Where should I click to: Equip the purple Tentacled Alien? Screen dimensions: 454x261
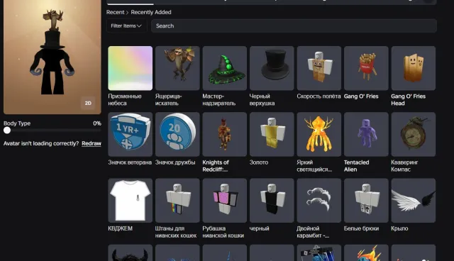tap(366, 134)
